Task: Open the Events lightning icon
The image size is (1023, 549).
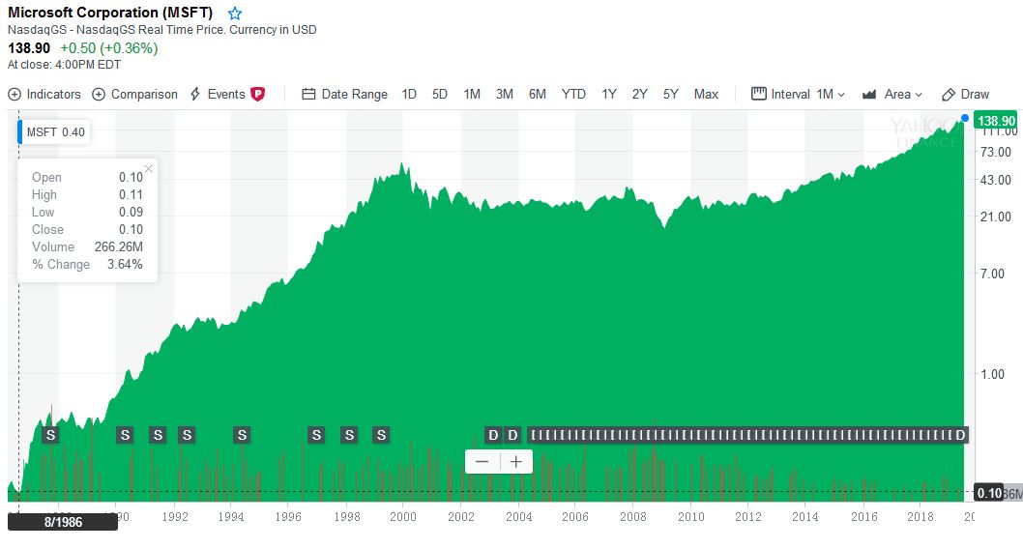Action: (197, 95)
